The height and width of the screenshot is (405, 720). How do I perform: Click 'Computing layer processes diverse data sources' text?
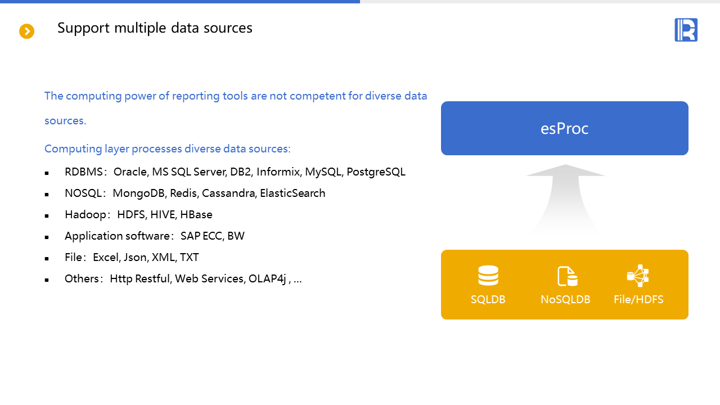tap(167, 149)
